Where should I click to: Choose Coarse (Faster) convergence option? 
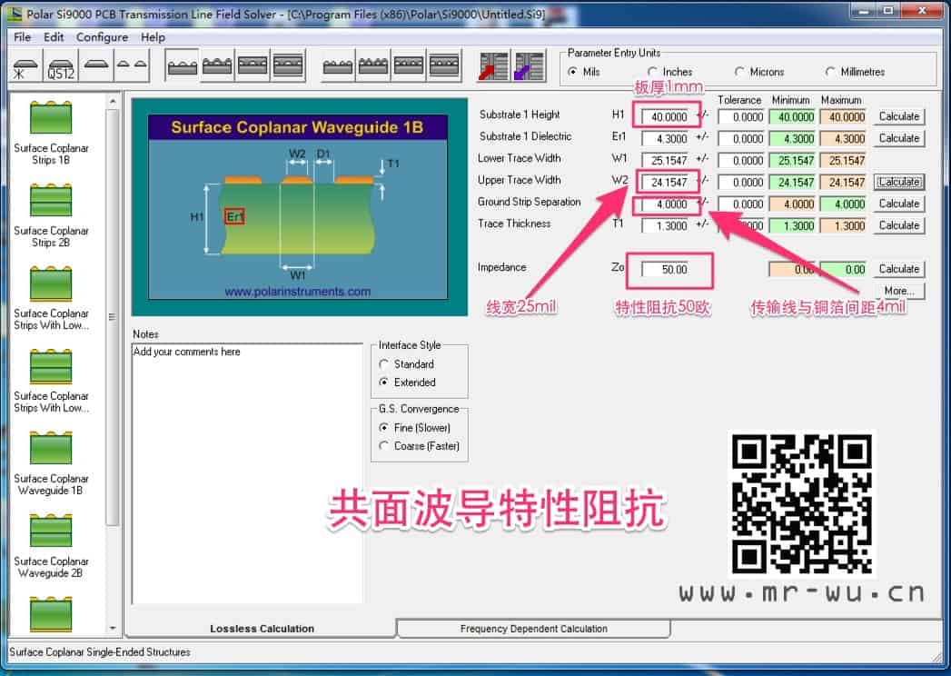(x=384, y=446)
